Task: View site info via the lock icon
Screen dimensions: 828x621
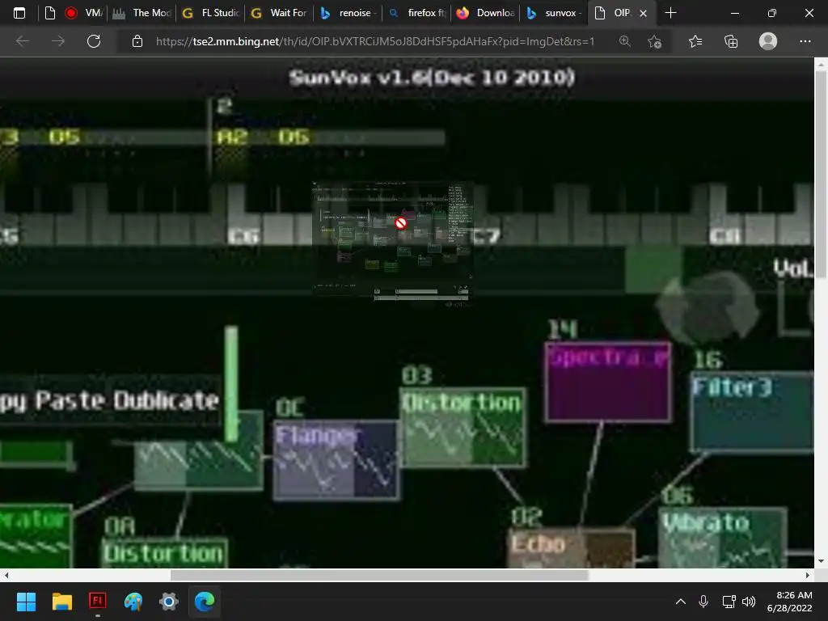Action: (x=137, y=41)
